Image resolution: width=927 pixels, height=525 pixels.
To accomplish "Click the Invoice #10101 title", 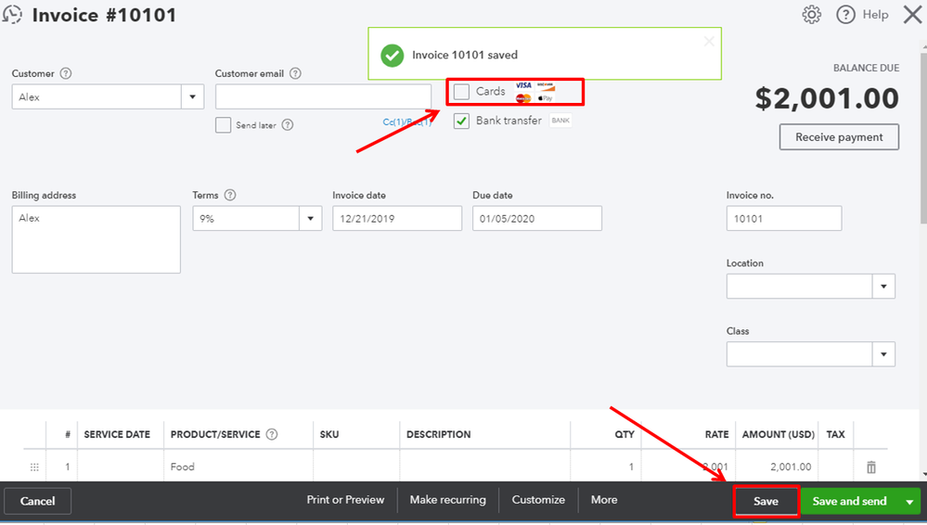I will click(104, 15).
